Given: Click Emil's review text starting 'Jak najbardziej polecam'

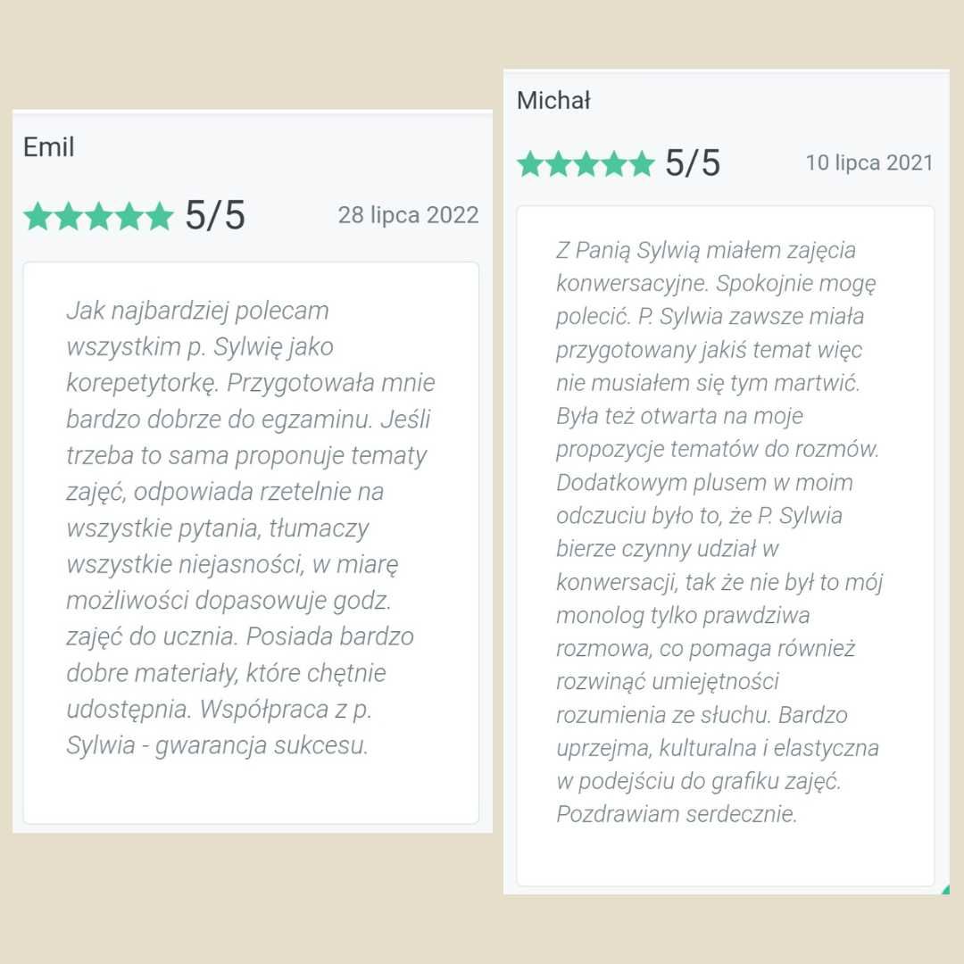Looking at the screenshot, I should coord(251,528).
